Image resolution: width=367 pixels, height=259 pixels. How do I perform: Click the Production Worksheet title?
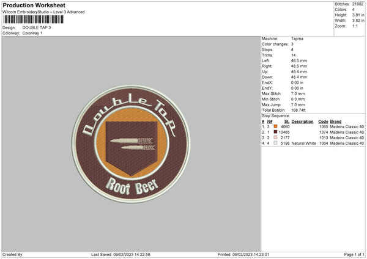34,5
